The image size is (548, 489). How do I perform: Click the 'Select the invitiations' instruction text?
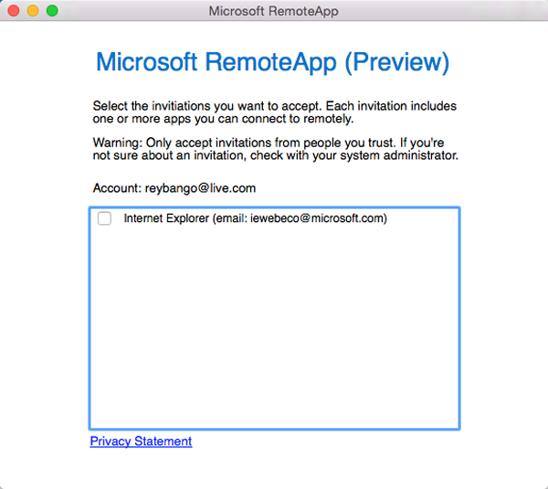(275, 112)
